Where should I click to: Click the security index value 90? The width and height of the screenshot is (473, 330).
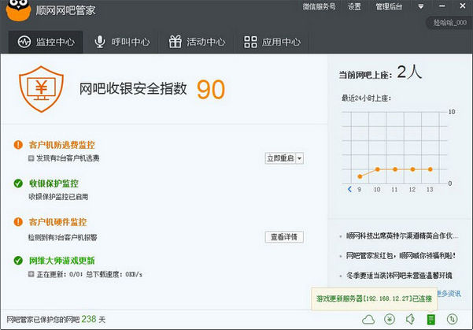point(211,90)
